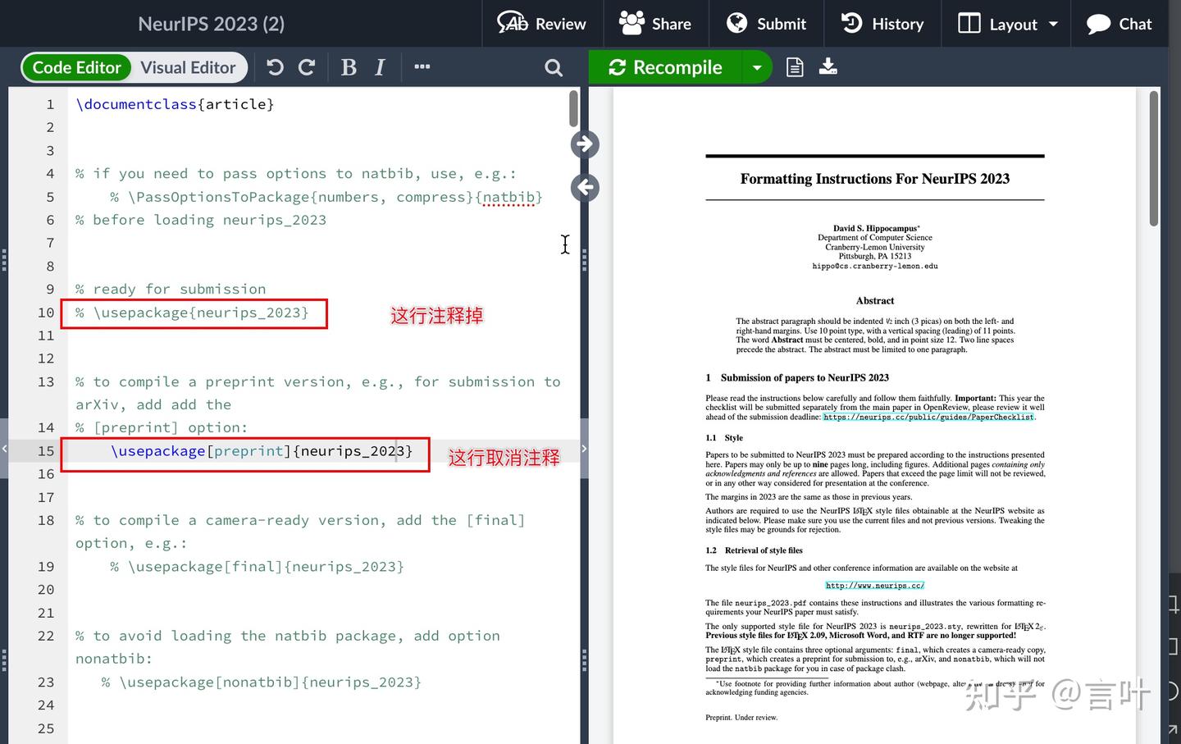Download the compiled PDF
This screenshot has width=1181, height=744.
point(828,67)
